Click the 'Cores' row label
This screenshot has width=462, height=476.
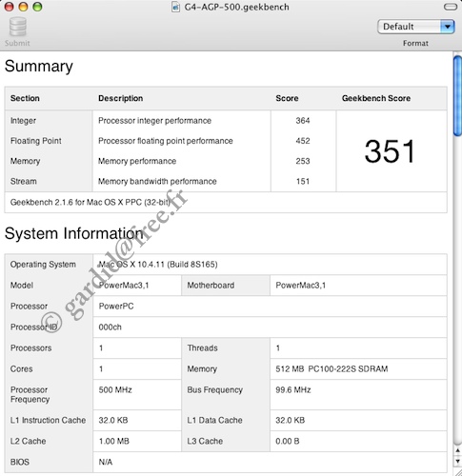[x=21, y=369]
